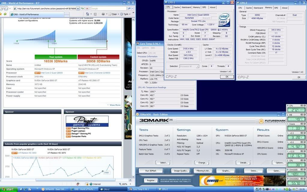The height and width of the screenshot is (192, 307).
Task: Click the Print icon in IE toolbar
Action: click(x=103, y=14)
